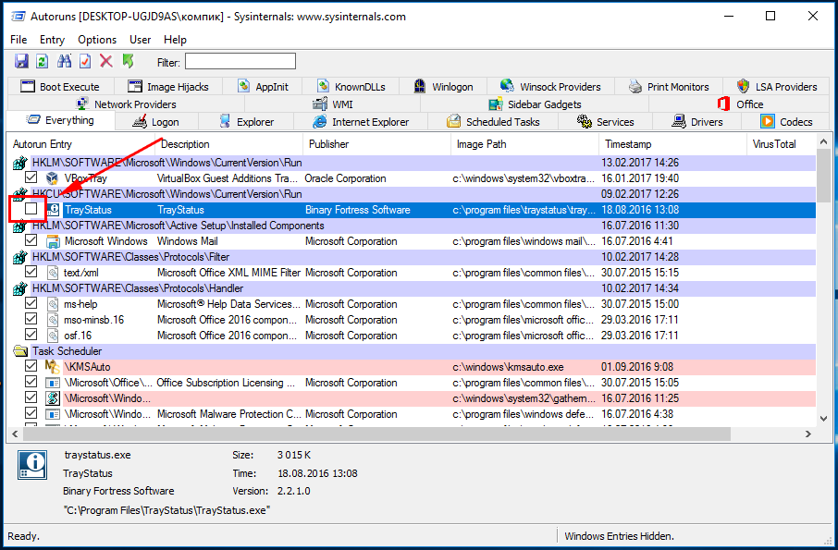Open the User menu
Viewport: 838px width, 550px height.
[x=140, y=40]
